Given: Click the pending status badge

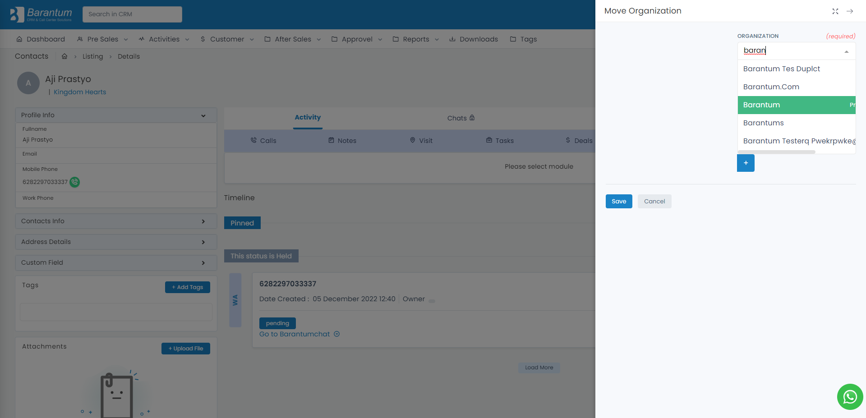Looking at the screenshot, I should point(277,323).
